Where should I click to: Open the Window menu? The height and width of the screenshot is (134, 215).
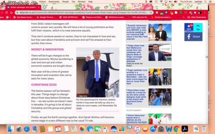(82, 2)
